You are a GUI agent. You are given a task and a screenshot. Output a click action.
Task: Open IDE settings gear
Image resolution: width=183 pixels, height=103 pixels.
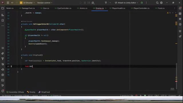pos(161,3)
